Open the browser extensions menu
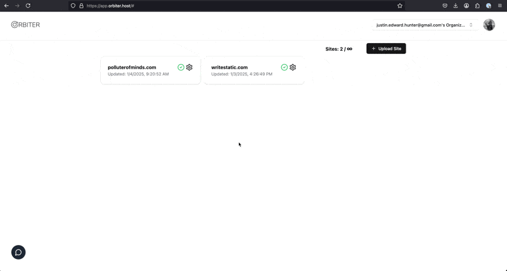Image resolution: width=507 pixels, height=271 pixels. 477,6
